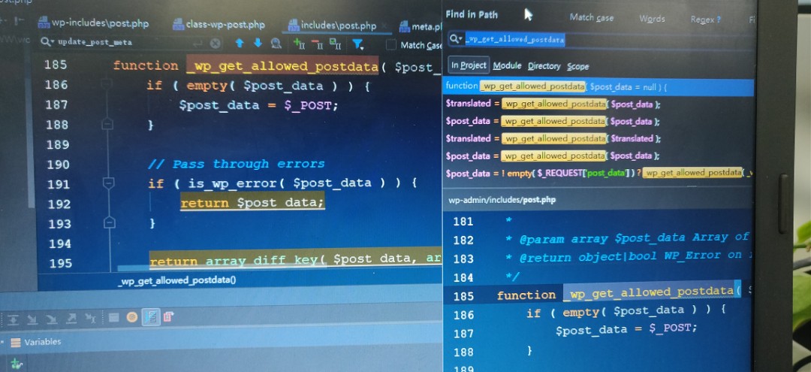Clear the update_post_meta search field
This screenshot has height=372, width=811.
coord(216,44)
